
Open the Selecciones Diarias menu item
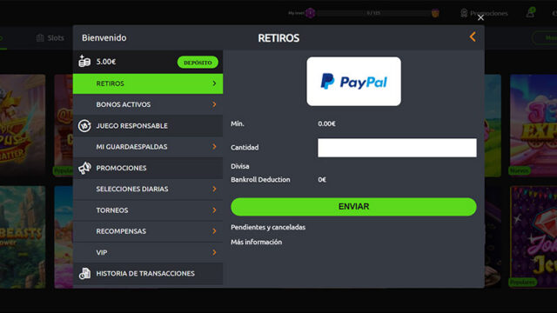(148, 189)
